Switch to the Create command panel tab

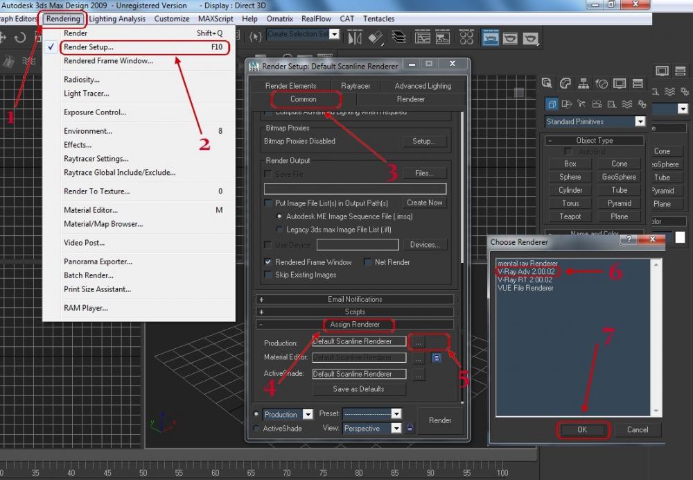click(547, 83)
